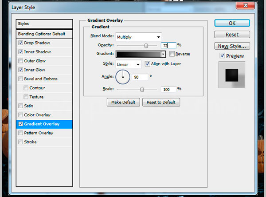The image size is (266, 197).
Task: Select the Outer Glow style label
Action: tap(35, 61)
